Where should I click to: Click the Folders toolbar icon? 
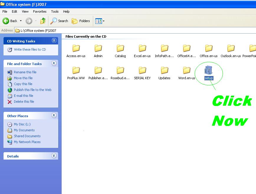click(x=79, y=21)
